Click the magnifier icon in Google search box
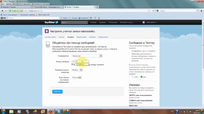This screenshot has height=114, width=204. pos(197,11)
